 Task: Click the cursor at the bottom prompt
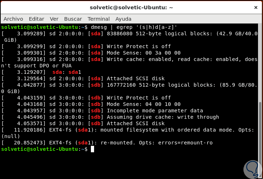click(x=92, y=149)
